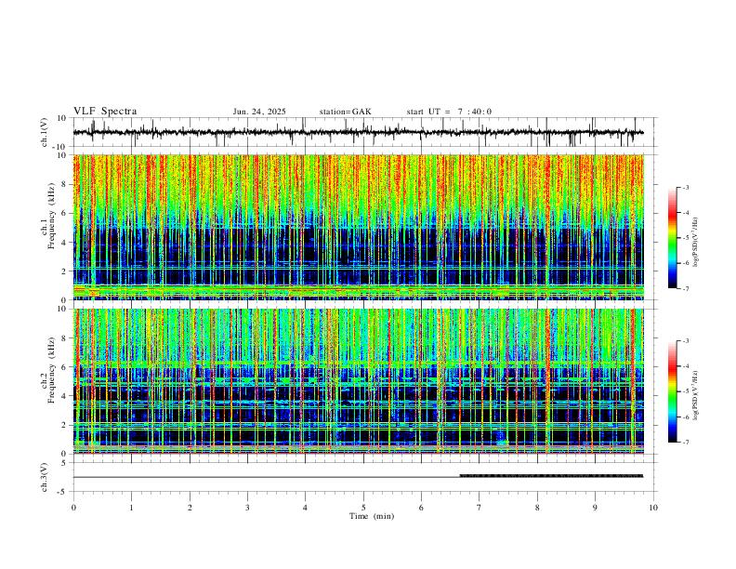The height and width of the screenshot is (569, 736).
Task: Click the ch.1 'Frequency (kHz)' axis label
Action: 51,216
